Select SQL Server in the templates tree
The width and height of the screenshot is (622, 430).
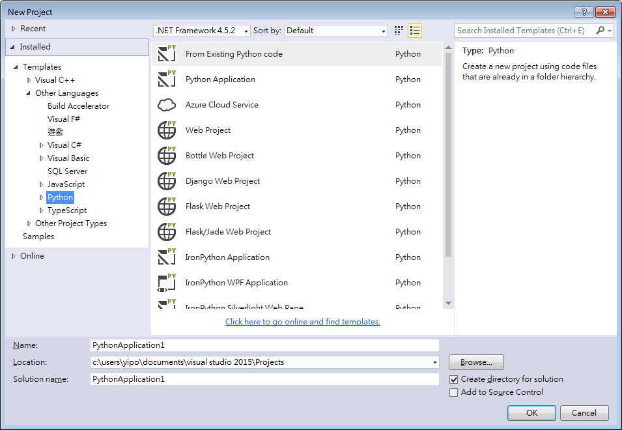click(67, 171)
